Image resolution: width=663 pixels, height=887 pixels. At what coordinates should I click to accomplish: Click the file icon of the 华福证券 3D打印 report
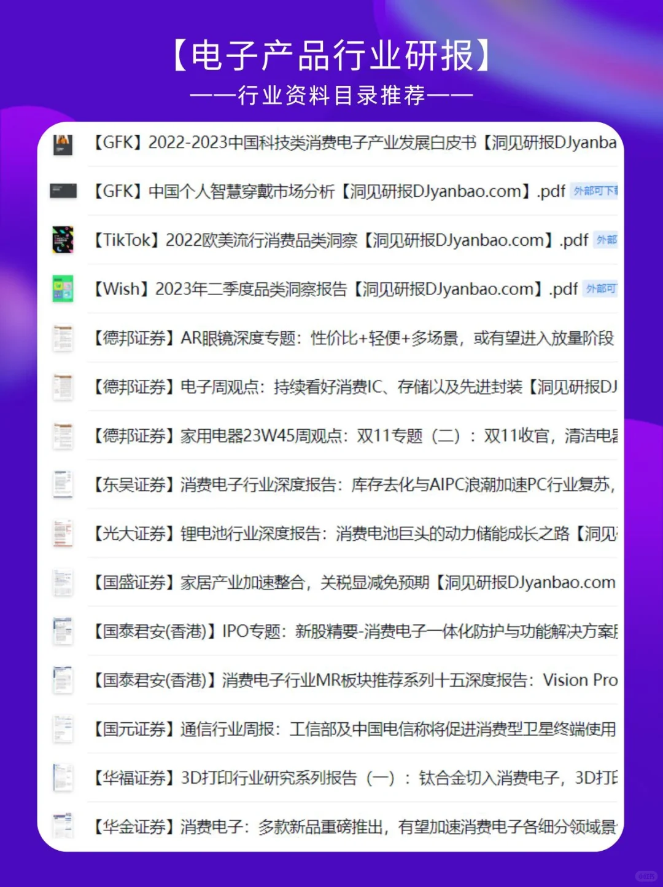point(63,778)
